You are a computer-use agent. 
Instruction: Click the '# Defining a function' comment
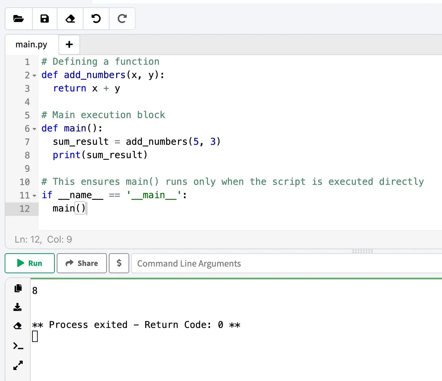(100, 62)
